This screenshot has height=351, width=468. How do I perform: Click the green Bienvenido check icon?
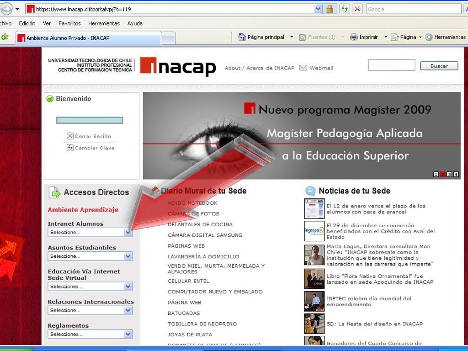(50, 99)
